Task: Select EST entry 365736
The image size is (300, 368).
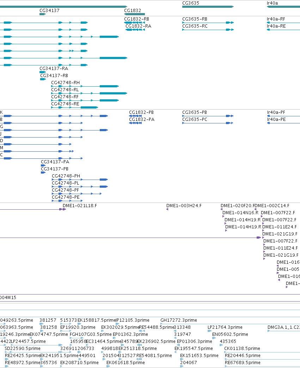Action: pos(49,363)
